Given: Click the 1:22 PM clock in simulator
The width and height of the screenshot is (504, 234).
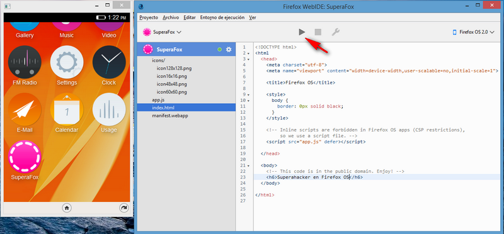Looking at the screenshot, I should point(117,18).
